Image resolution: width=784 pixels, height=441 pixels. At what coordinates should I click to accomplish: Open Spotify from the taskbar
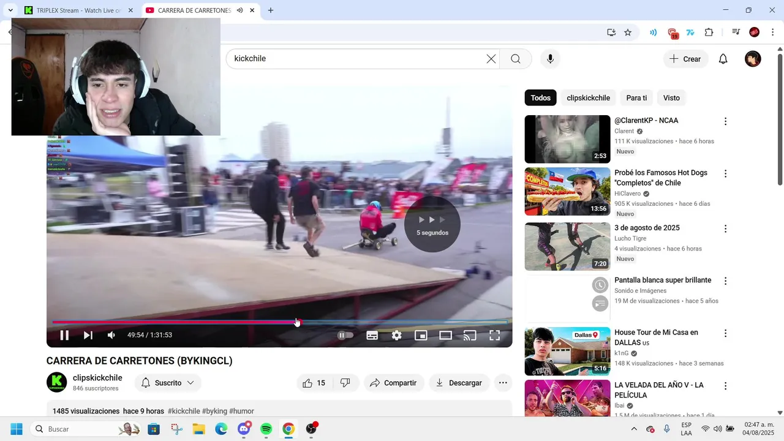(x=266, y=429)
